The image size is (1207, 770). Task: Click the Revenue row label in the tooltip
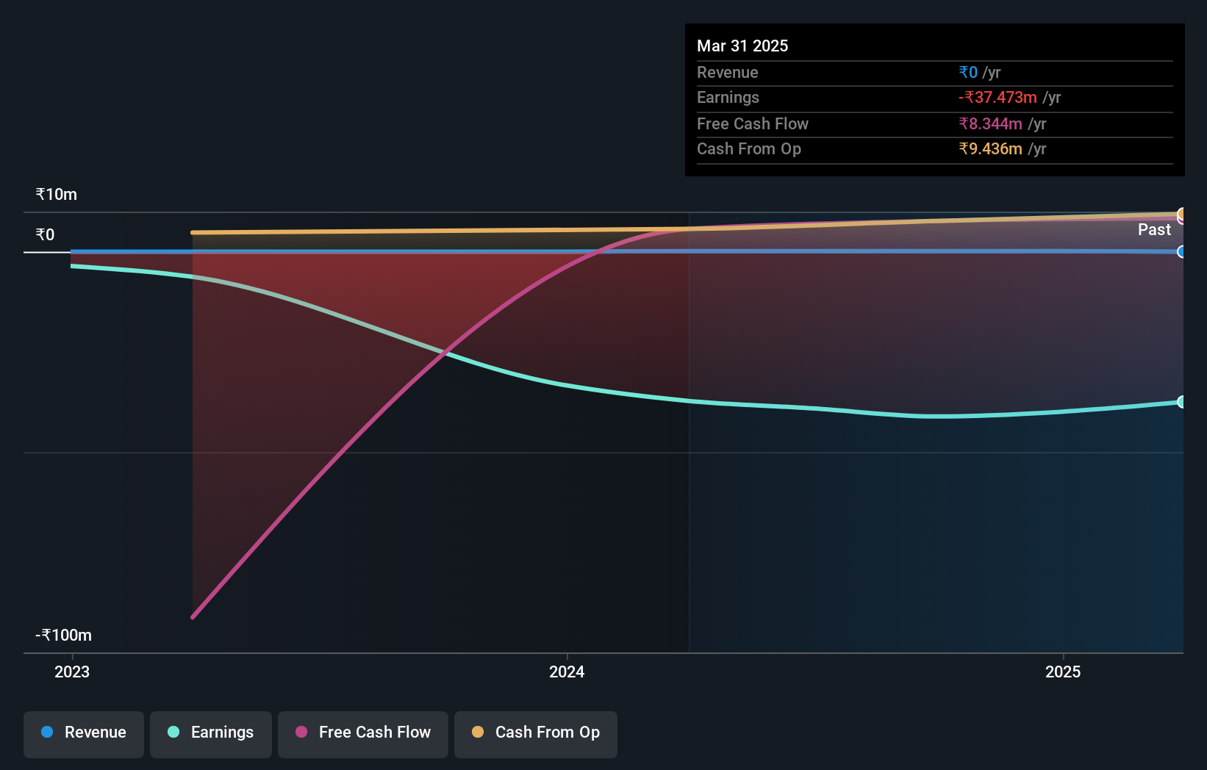[x=728, y=73]
